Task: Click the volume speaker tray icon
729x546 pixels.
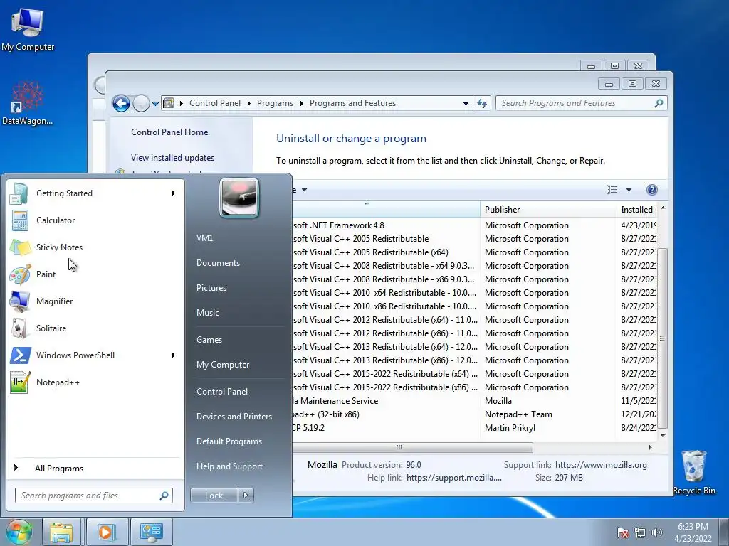Action: (x=656, y=532)
